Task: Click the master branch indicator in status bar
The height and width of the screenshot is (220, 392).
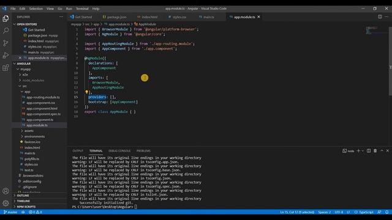Action: (x=10, y=212)
